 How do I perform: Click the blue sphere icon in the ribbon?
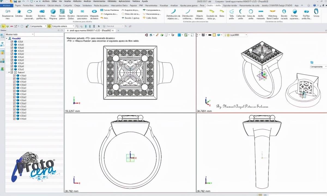point(53,11)
